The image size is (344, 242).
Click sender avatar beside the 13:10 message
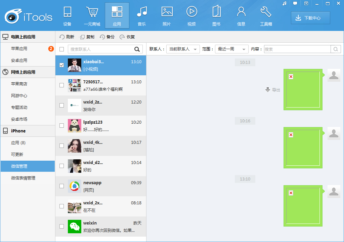coord(334,192)
